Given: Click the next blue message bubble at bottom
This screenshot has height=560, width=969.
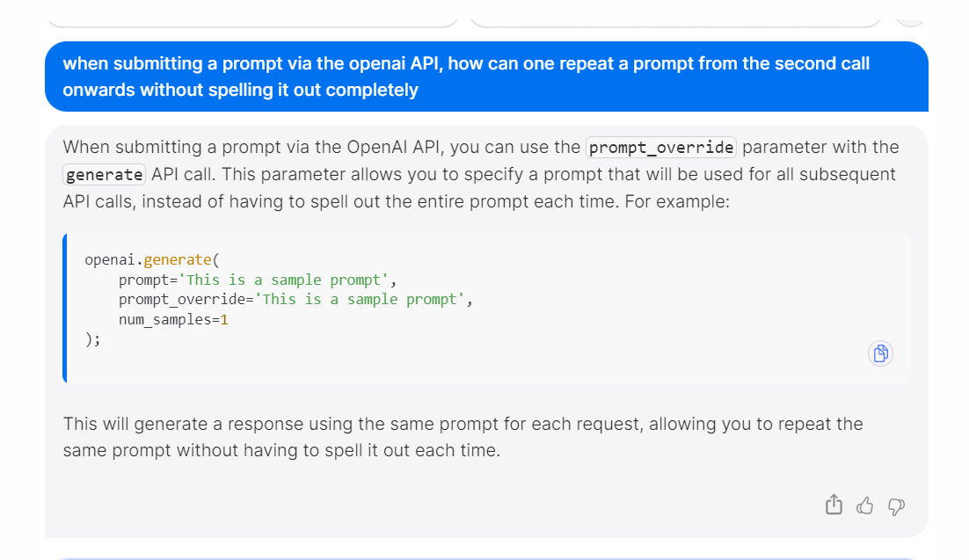Looking at the screenshot, I should click(x=484, y=556).
